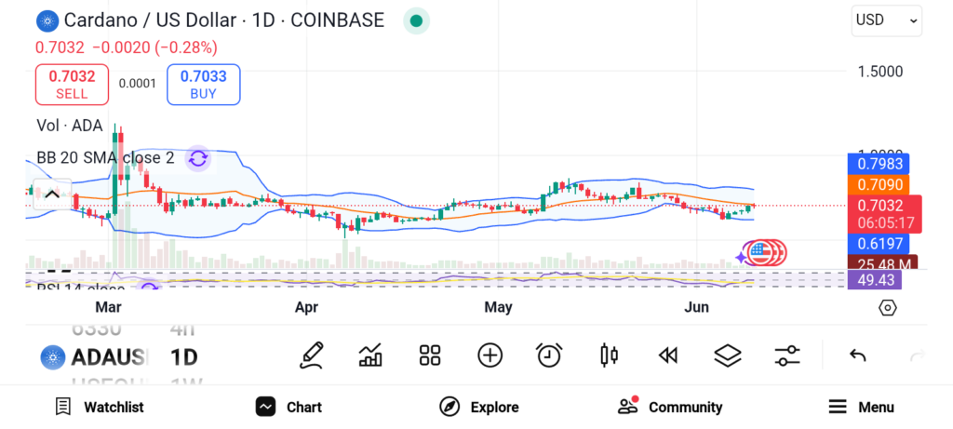Screen dimensions: 953x429
Task: Toggle the green market status dot
Action: [x=416, y=20]
